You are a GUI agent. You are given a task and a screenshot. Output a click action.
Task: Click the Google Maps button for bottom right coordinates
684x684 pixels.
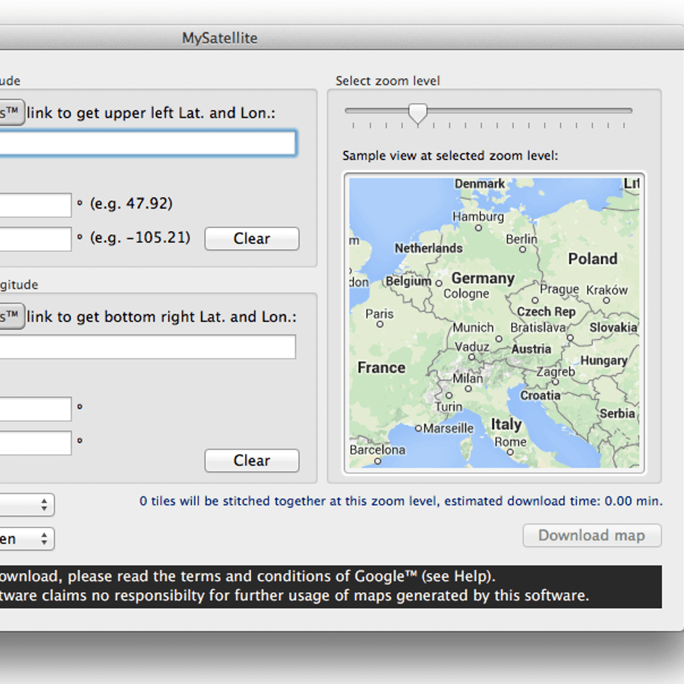pos(11,316)
